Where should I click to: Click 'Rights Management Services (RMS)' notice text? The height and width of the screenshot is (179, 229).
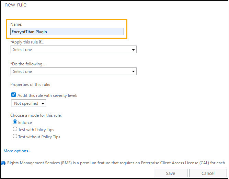click(116, 163)
